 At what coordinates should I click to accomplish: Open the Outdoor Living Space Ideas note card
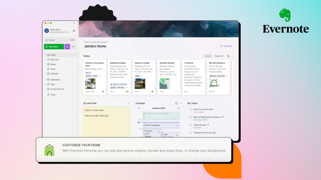[x=95, y=77]
